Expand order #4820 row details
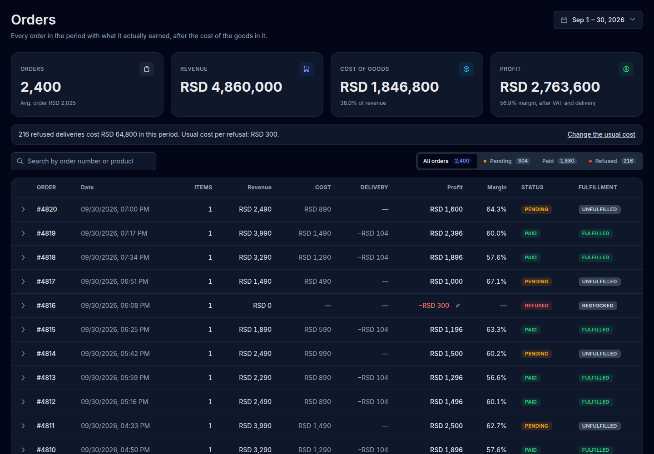The image size is (654, 454). point(23,209)
